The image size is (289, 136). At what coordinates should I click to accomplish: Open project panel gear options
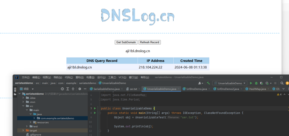point(80,89)
